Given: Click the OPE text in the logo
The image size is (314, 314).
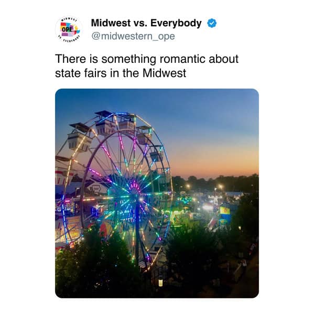Looking at the screenshot, I should 66,29.
